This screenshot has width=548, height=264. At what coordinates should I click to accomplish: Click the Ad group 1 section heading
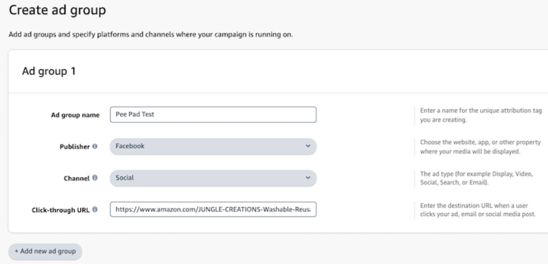click(x=48, y=72)
